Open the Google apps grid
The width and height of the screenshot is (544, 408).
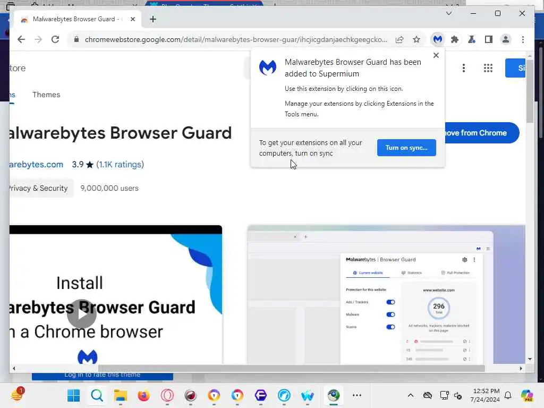(x=488, y=68)
